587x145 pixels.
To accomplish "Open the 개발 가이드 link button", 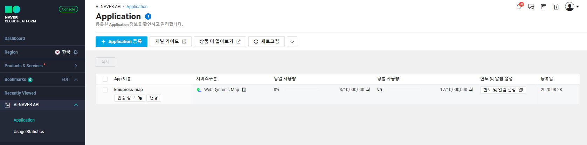I will pos(171,42).
